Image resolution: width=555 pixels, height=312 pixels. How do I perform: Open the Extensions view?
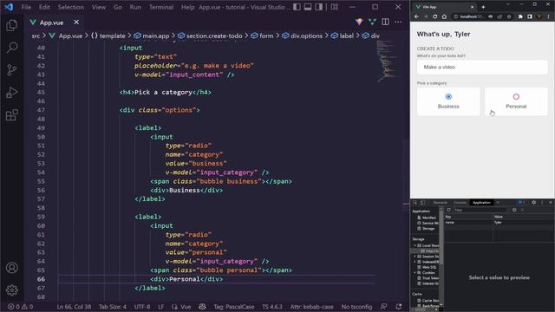tap(11, 115)
